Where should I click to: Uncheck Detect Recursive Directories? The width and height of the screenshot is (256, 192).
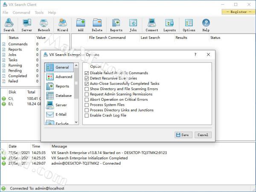[x=87, y=79]
